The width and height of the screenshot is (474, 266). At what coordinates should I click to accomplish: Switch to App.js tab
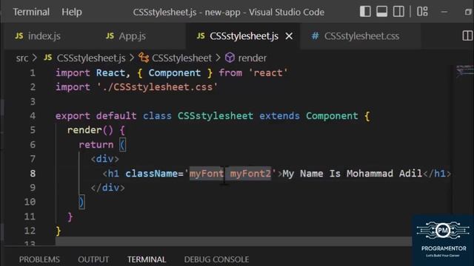coord(132,36)
